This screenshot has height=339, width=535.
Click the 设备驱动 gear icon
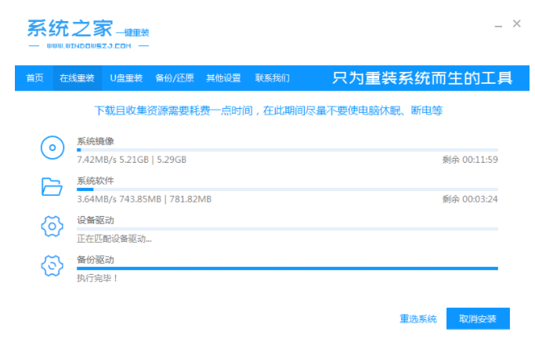(x=52, y=226)
